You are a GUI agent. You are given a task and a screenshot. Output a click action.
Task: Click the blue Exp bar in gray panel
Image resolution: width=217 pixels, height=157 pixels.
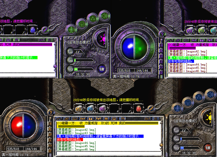click(190, 139)
